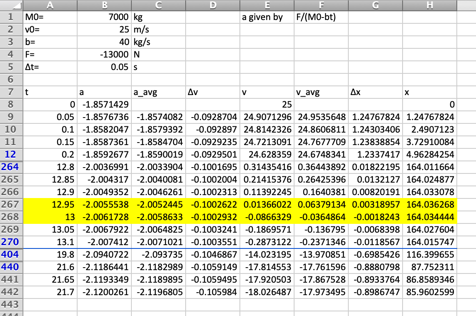Viewport: 476px width, 316px height.
Task: Select the cell containing kg/s
Action: click(x=158, y=42)
